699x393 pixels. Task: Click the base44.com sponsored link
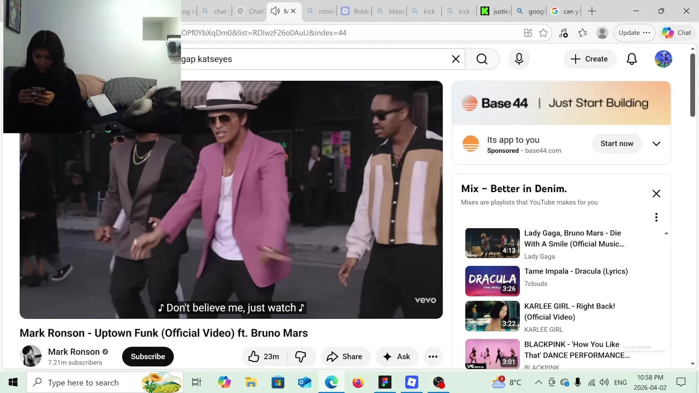pyautogui.click(x=543, y=151)
